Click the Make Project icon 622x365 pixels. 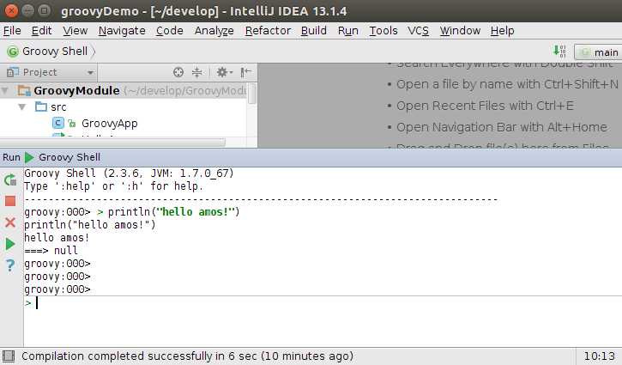click(x=559, y=52)
